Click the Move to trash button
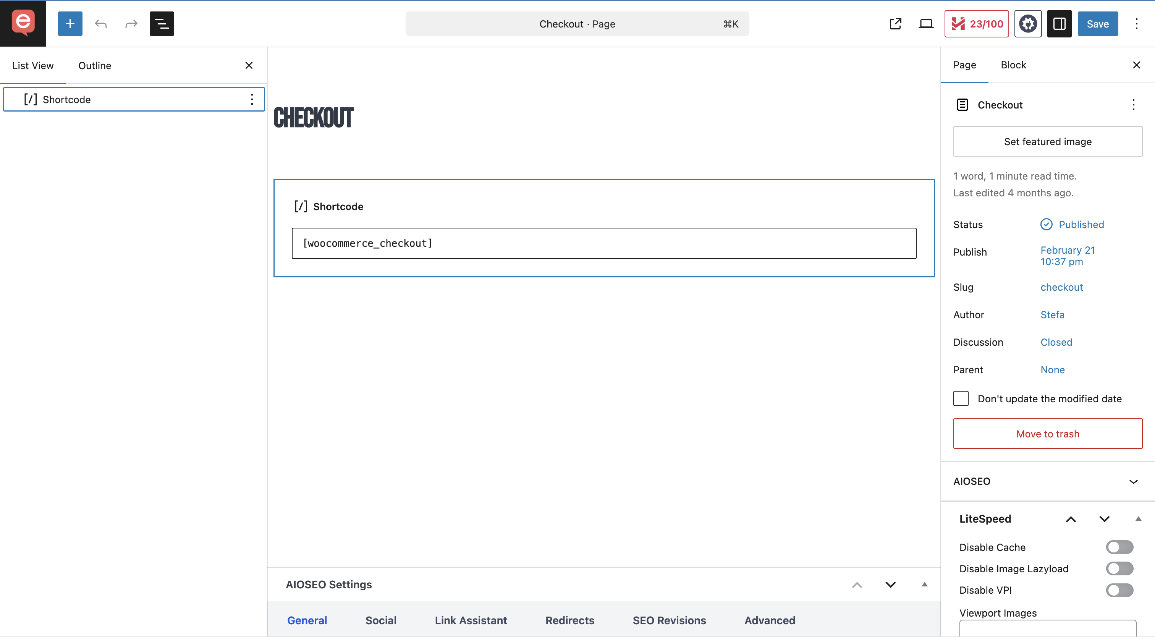Image resolution: width=1155 pixels, height=638 pixels. point(1047,434)
